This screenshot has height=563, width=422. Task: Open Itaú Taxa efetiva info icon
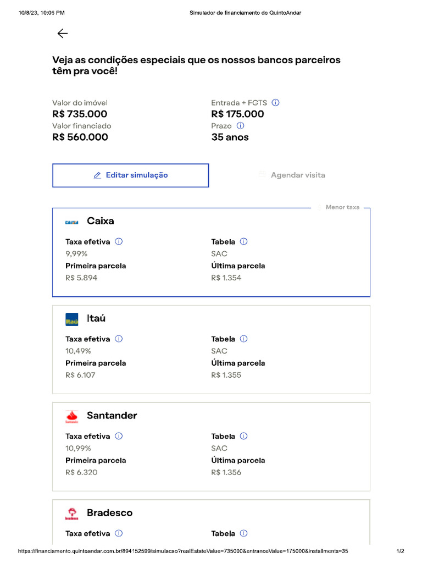click(119, 339)
